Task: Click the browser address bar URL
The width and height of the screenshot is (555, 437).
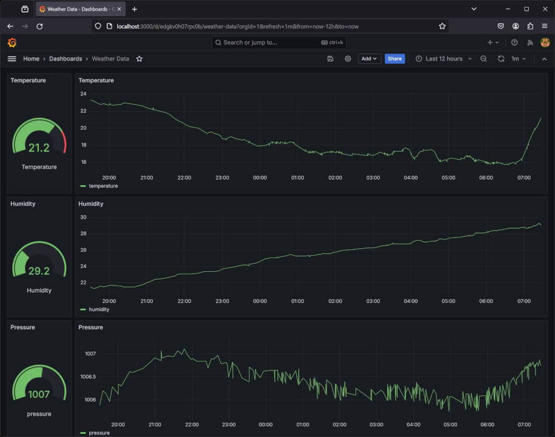Action: [238, 27]
